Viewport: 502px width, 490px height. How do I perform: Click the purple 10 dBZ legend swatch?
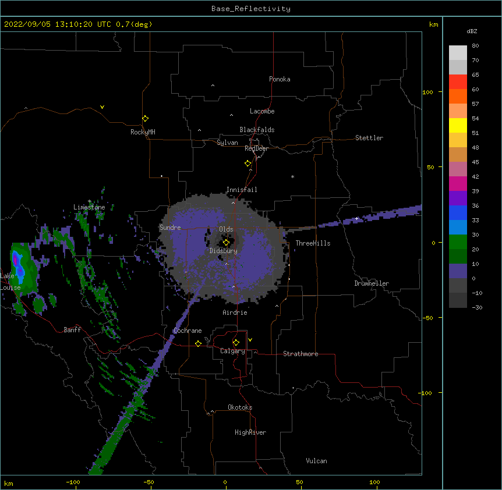[458, 271]
